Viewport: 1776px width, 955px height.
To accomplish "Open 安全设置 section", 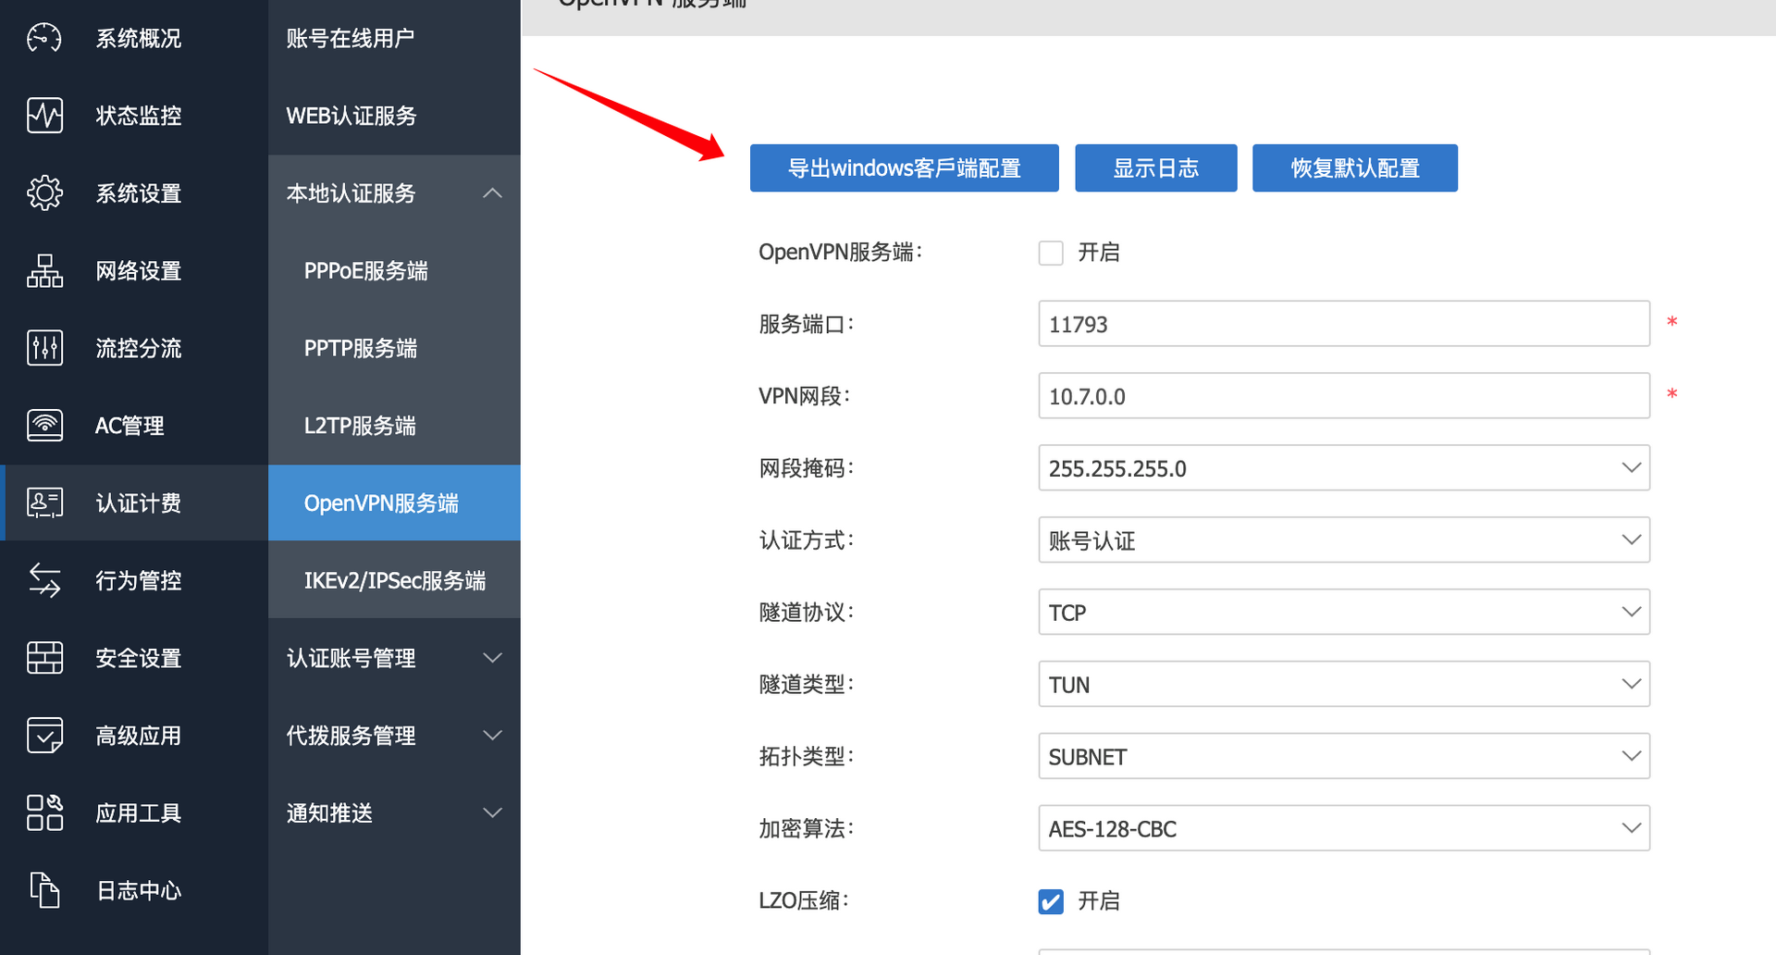I will coord(134,658).
